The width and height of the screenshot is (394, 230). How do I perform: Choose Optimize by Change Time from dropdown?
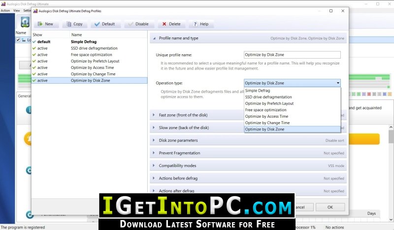tap(292, 123)
